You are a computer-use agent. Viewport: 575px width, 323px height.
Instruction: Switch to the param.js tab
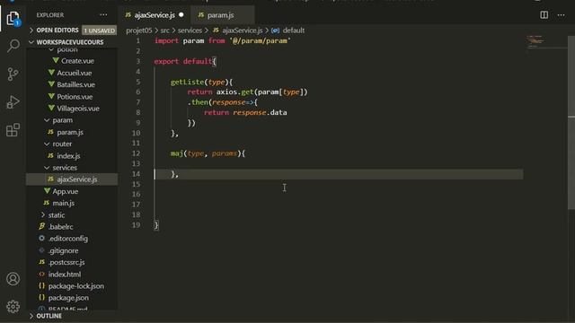(x=223, y=15)
